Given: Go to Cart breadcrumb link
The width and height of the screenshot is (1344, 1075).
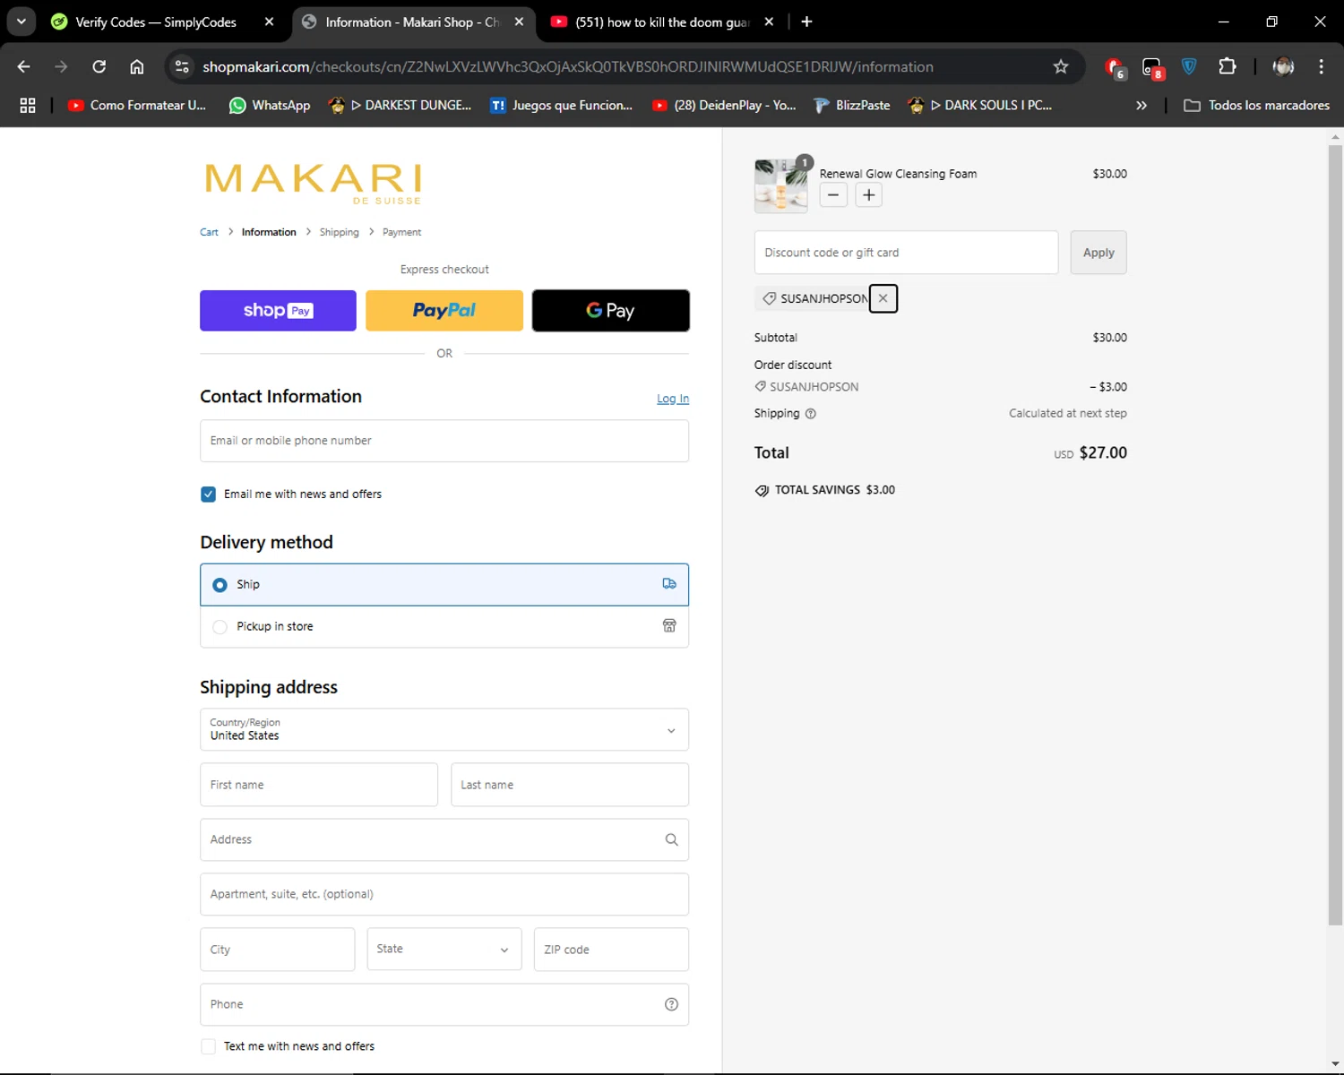Looking at the screenshot, I should (209, 232).
